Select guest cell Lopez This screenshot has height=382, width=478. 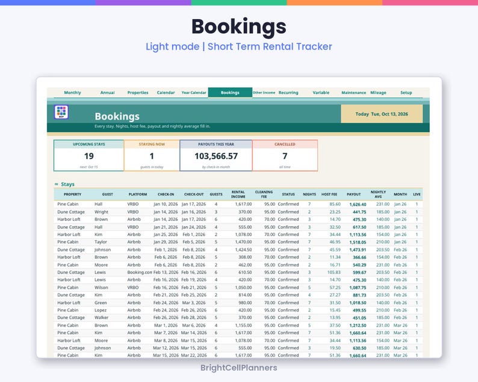[x=101, y=310]
